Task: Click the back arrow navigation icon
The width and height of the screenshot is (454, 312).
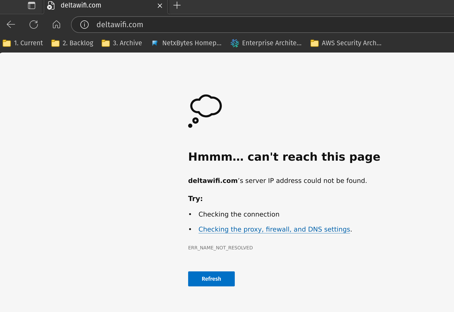Action: click(11, 25)
